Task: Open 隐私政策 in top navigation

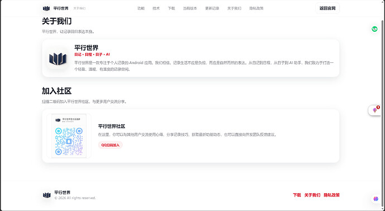Action: click(x=256, y=8)
